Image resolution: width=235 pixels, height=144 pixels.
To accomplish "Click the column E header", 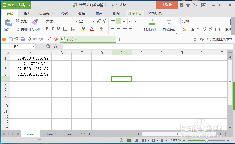I will click(x=122, y=53).
